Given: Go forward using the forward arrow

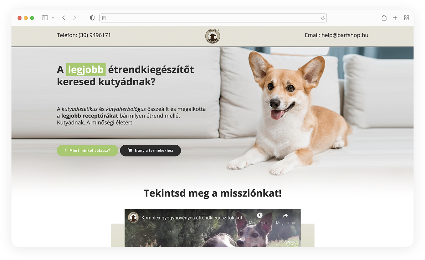Looking at the screenshot, I should [x=74, y=18].
